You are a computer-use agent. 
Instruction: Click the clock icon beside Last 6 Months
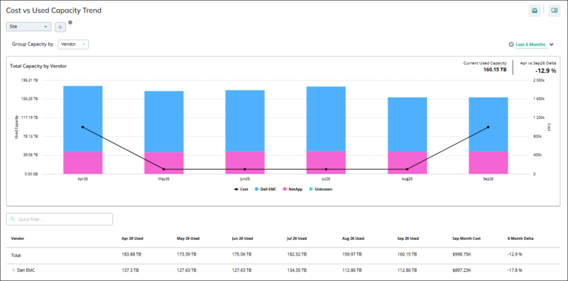click(511, 45)
